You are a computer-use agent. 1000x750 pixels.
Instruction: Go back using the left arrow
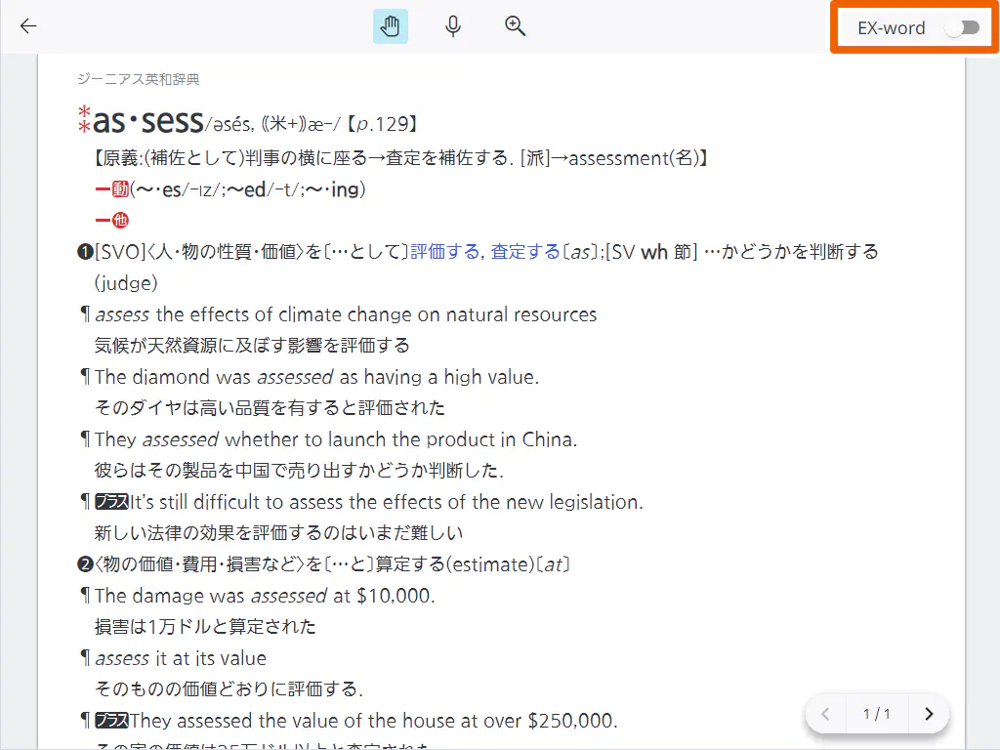[x=28, y=26]
